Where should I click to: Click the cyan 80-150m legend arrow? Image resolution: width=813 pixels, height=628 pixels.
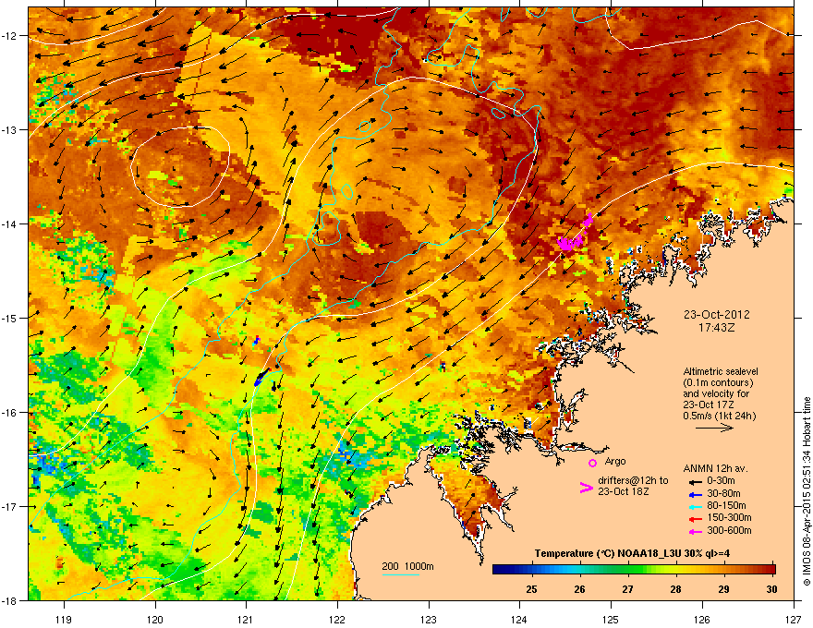(x=696, y=506)
